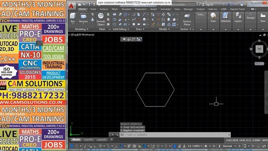Open the Groups panel button
The height and width of the screenshot is (151, 268).
coord(250,16)
